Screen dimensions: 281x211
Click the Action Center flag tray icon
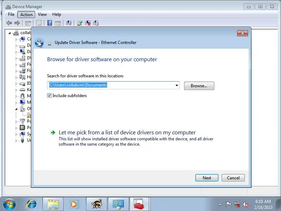228,204
